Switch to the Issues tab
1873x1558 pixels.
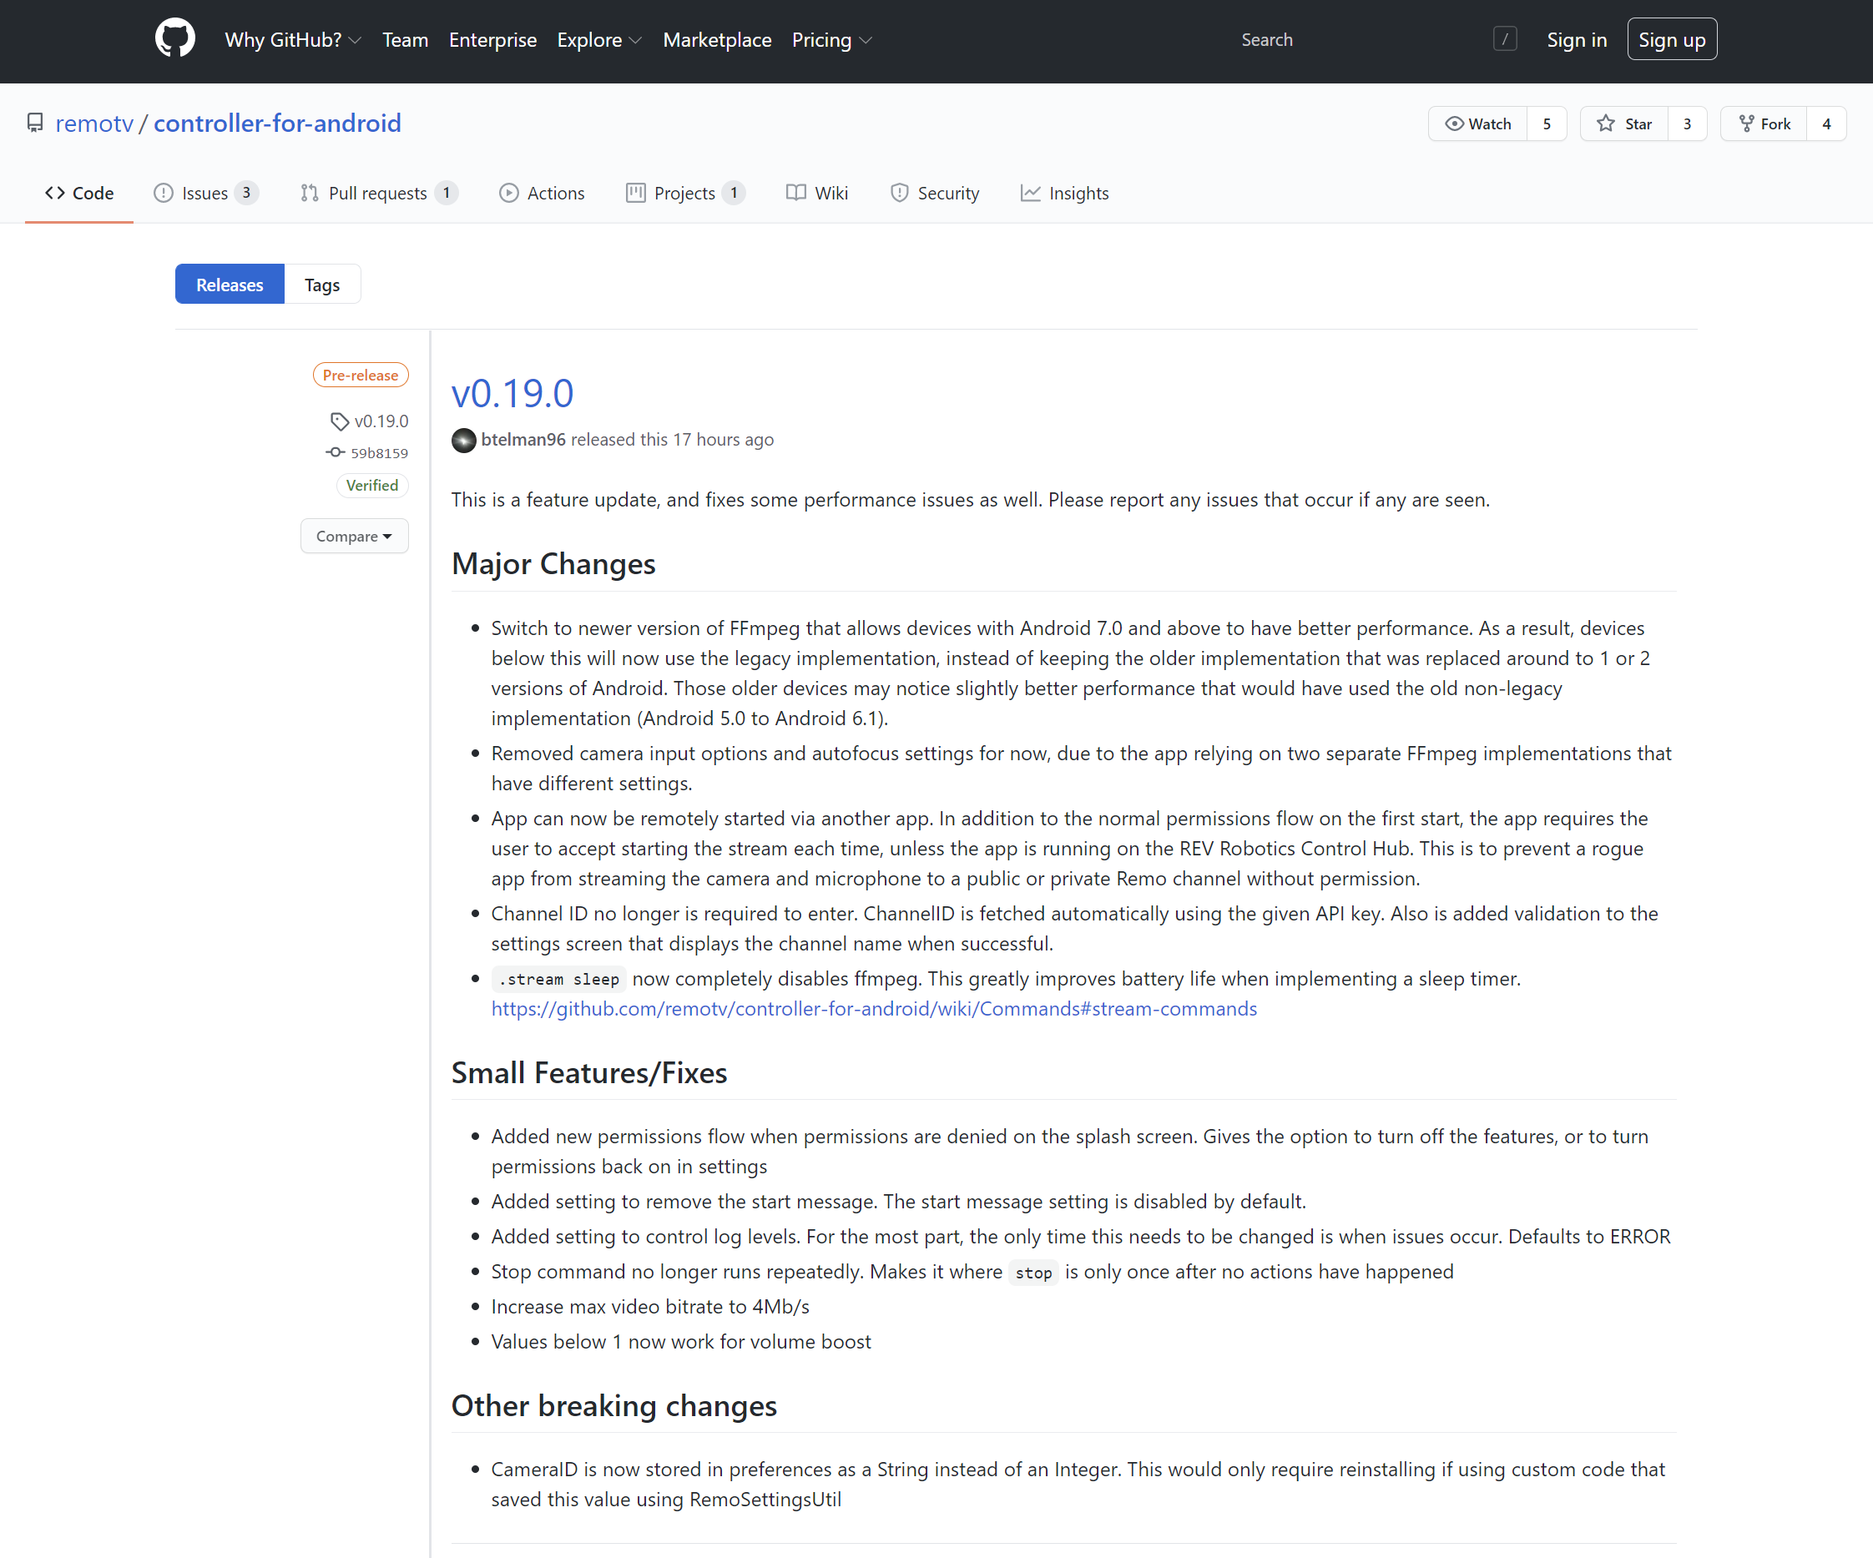[x=206, y=193]
